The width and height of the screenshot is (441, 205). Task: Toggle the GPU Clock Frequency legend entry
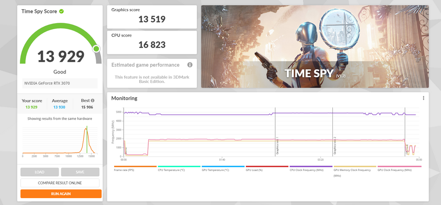(x=399, y=168)
